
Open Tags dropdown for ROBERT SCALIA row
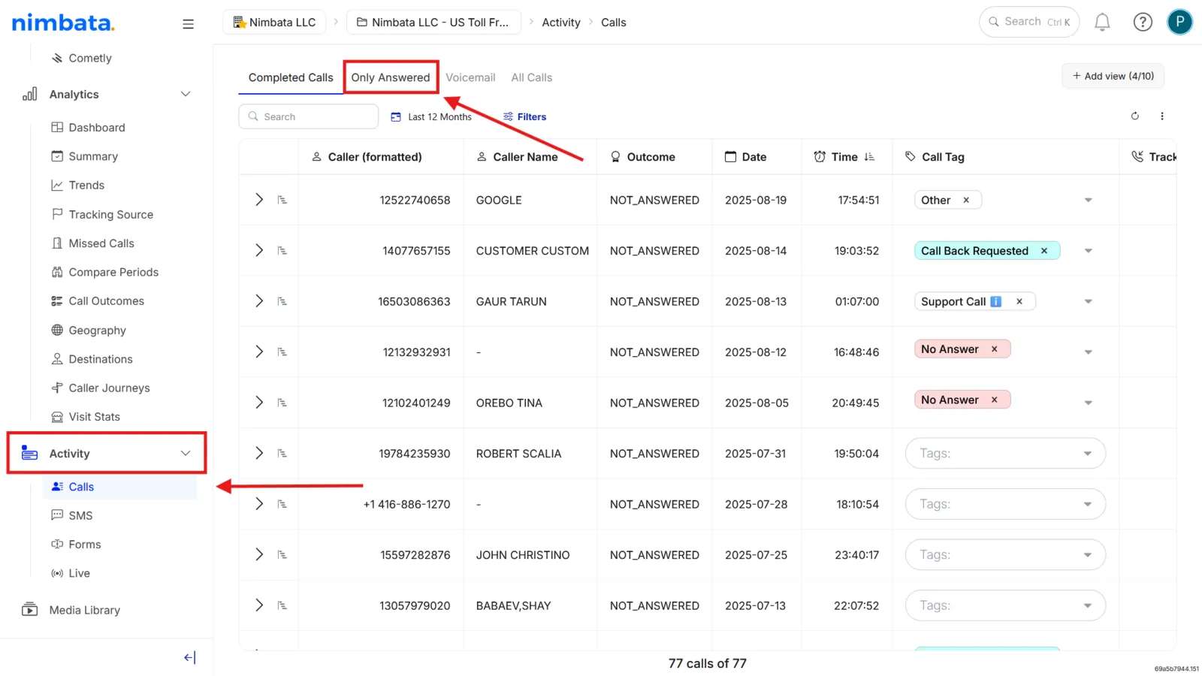(x=1005, y=453)
